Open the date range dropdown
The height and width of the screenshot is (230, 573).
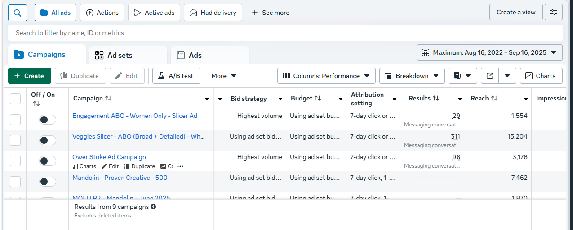tap(489, 52)
